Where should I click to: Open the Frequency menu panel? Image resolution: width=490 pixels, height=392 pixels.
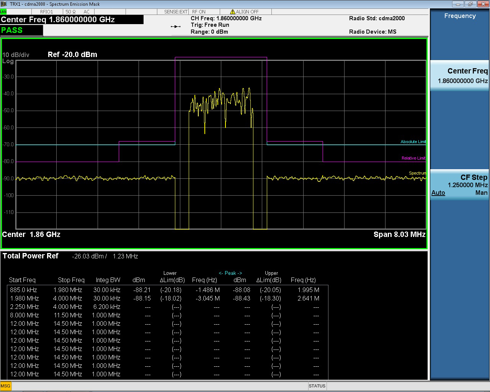(x=459, y=16)
